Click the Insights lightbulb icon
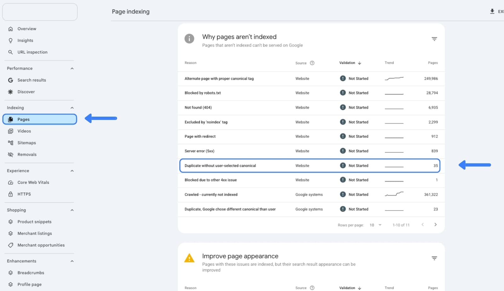Image resolution: width=504 pixels, height=291 pixels. (10, 41)
